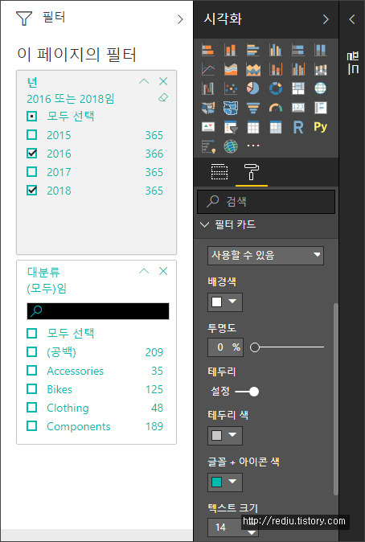Select the Clustered bar chart visual
This screenshot has height=542, width=365.
253,50
